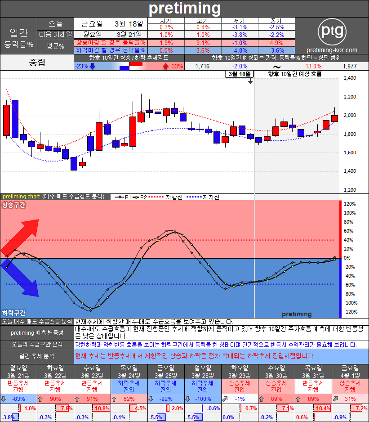The width and height of the screenshot is (369, 422).
Task: Click the 10-day trend strength gradient bar
Action: click(x=129, y=66)
